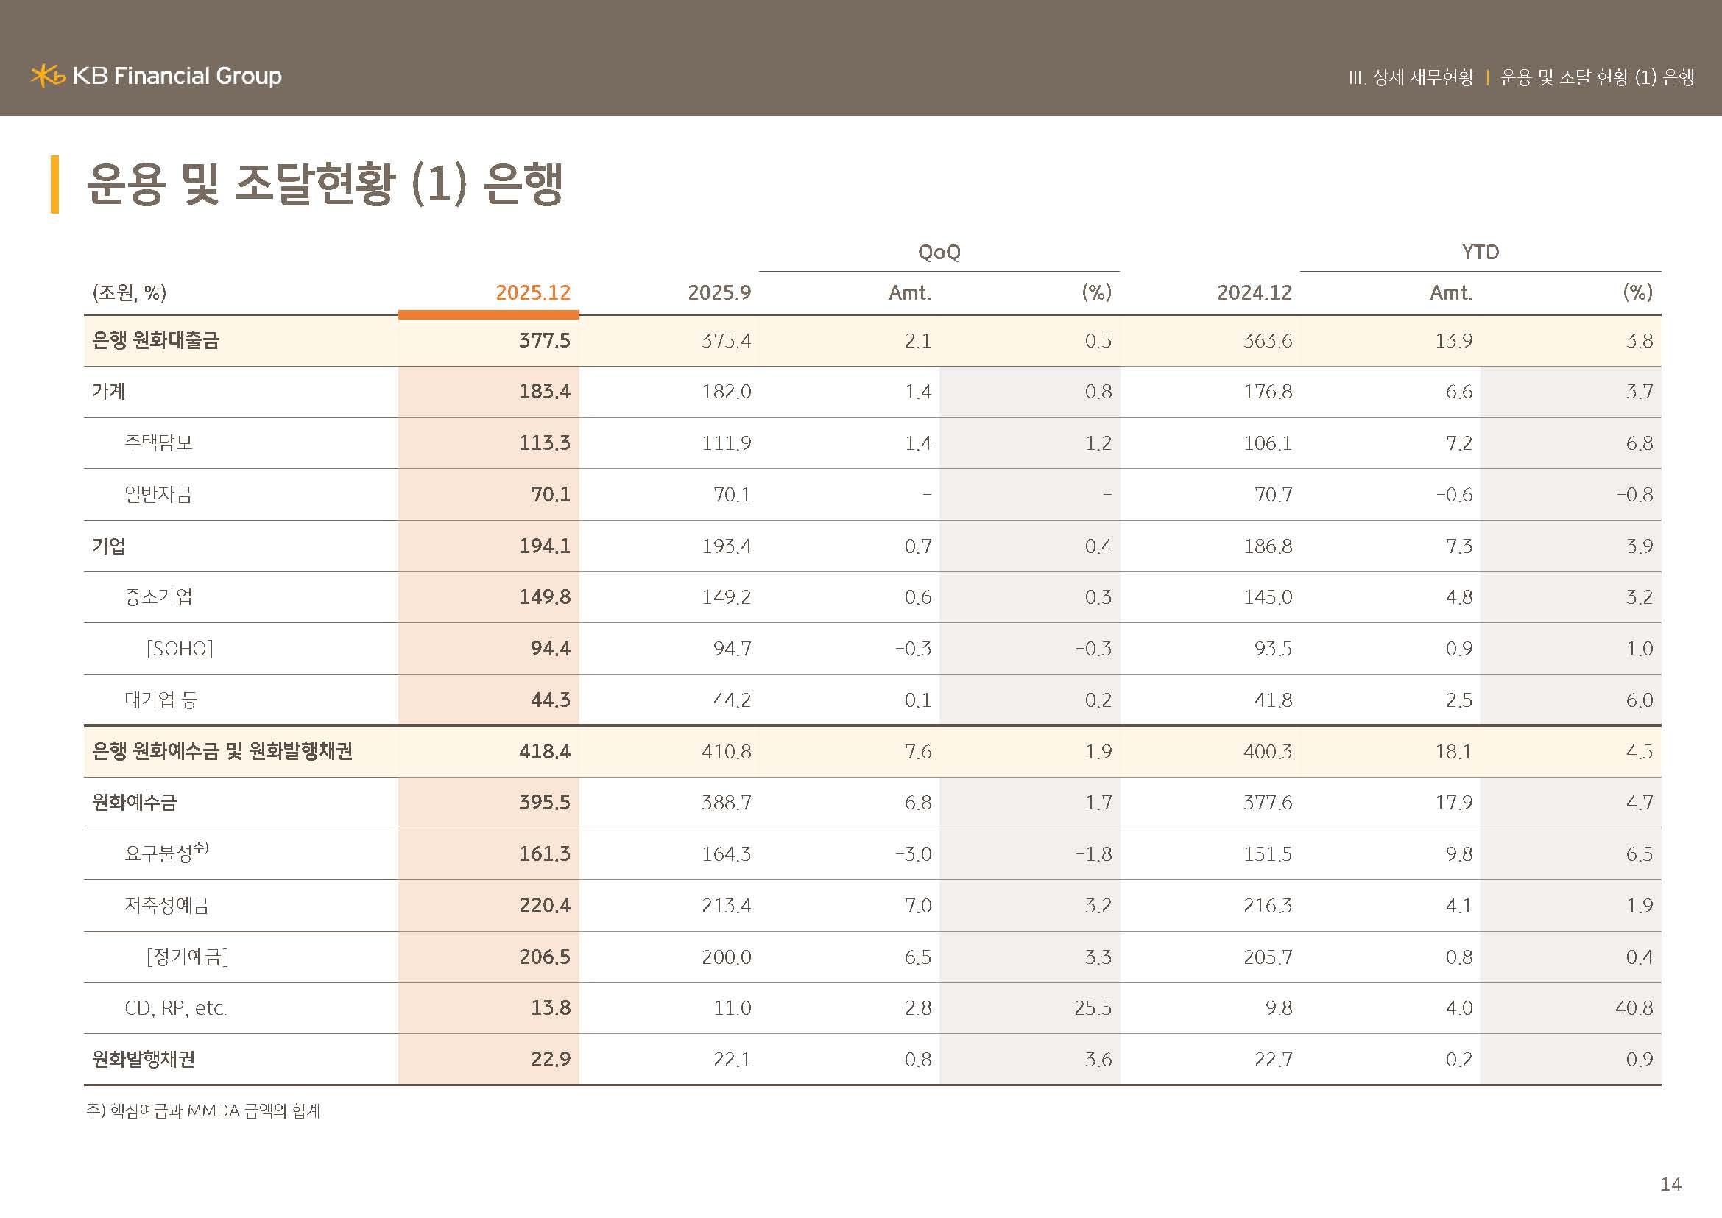This screenshot has width=1722, height=1218.
Task: Click the 은행 원화대출금 row label
Action: [155, 340]
